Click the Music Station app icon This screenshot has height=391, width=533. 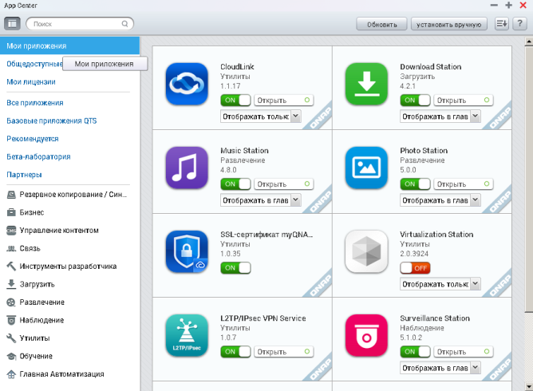pos(187,168)
